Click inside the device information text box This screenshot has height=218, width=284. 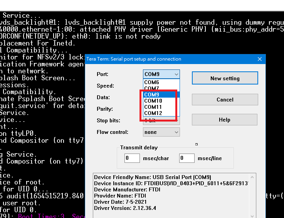173,197
